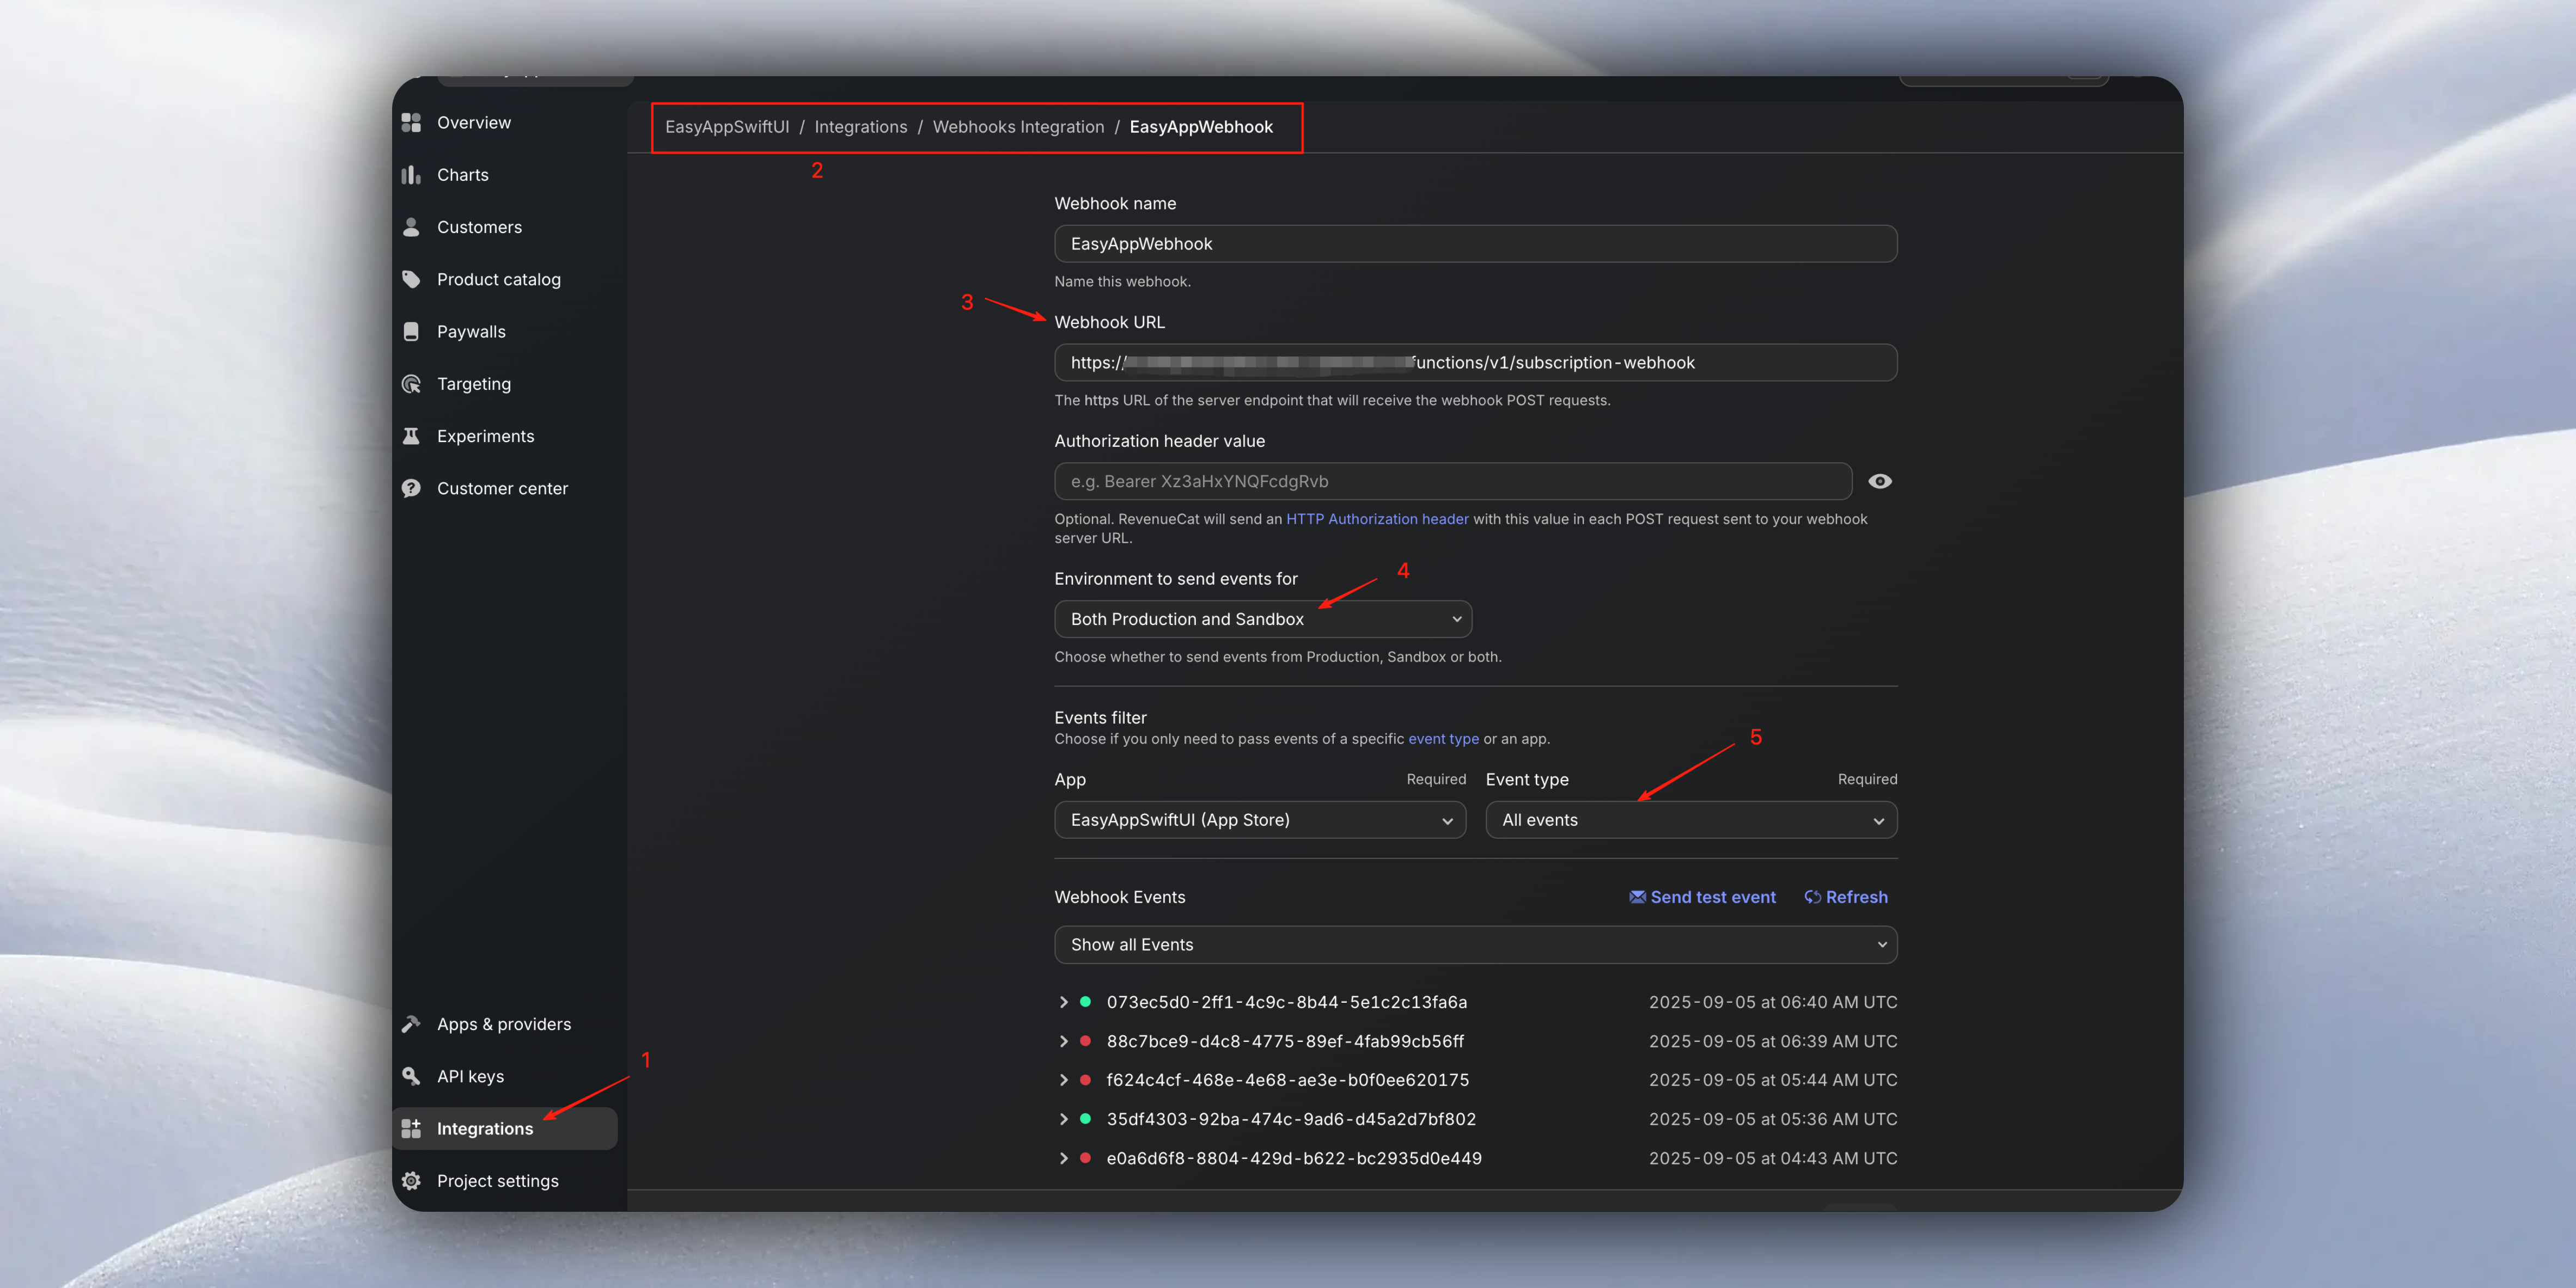Open the Show all Events dropdown

point(1475,945)
